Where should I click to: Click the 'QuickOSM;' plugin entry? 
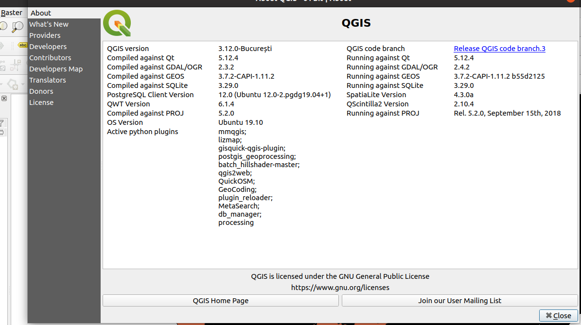[x=237, y=181]
